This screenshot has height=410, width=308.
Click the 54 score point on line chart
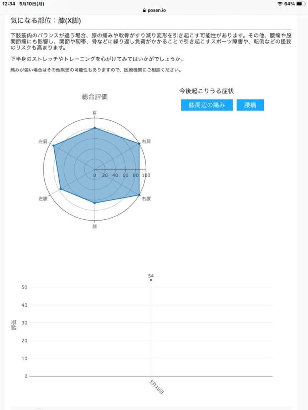(x=151, y=280)
